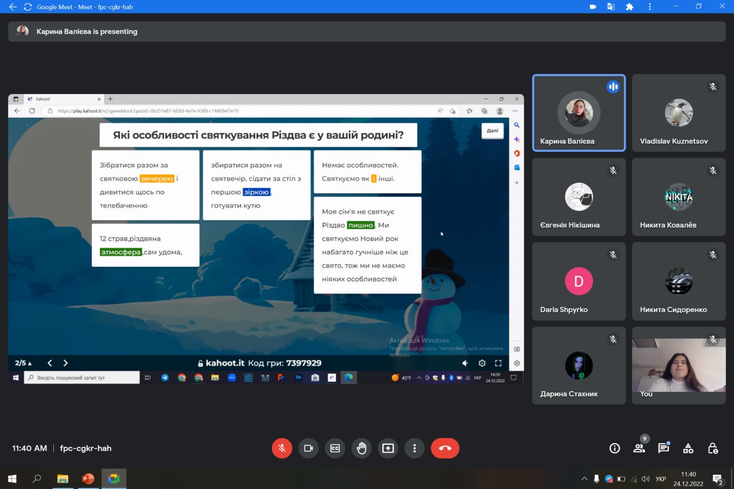Viewport: 734px width, 489px height.
Task: Select Дарина Стахник participant tile
Action: pos(579,366)
